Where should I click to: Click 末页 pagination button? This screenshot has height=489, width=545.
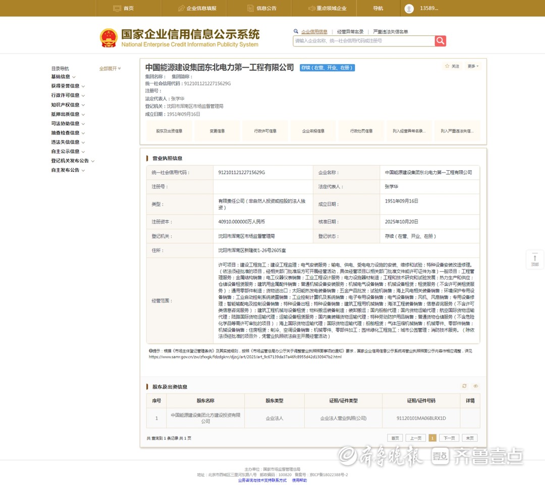click(470, 438)
